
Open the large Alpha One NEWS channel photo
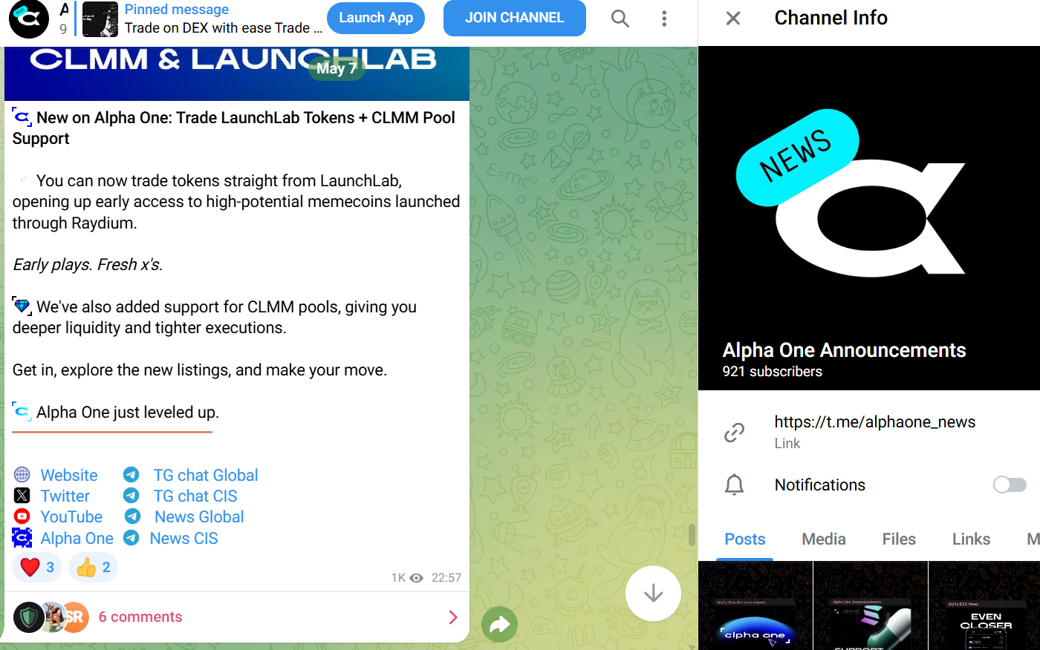869,218
